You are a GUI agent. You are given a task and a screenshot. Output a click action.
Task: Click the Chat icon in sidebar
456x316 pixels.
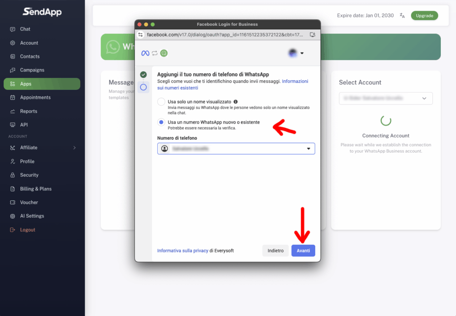(x=12, y=29)
